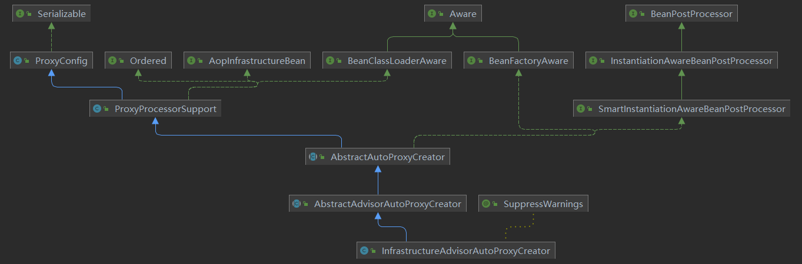Select the InfrastructureAdvisorAutoProxyCreator class name

(x=465, y=251)
